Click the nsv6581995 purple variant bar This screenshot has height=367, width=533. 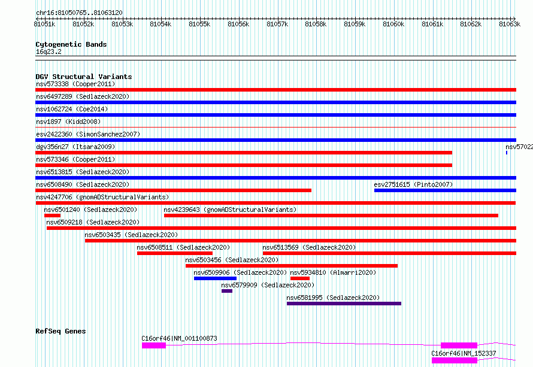click(344, 304)
